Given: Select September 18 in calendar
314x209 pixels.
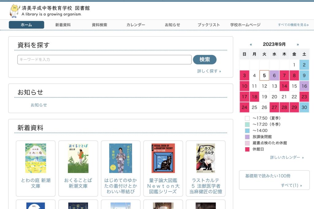Looking at the screenshot, I should 254,97.
